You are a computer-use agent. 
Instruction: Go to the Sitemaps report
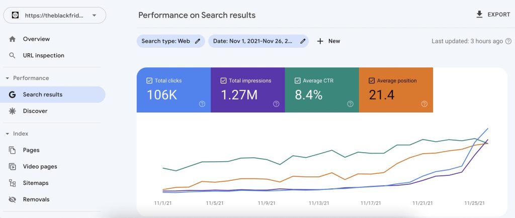tap(36, 183)
